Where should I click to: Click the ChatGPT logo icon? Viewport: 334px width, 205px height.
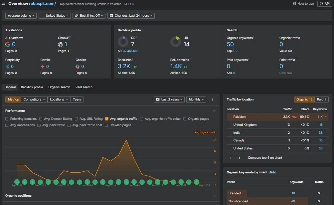tap(60, 44)
